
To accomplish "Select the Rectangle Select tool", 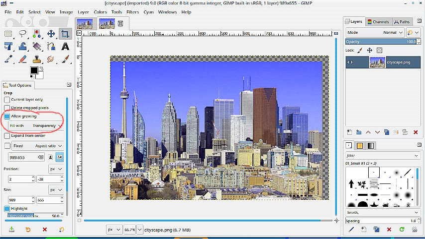I will pyautogui.click(x=8, y=34).
